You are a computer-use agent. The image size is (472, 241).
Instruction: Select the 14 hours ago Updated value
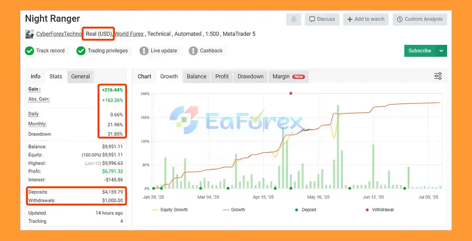click(x=109, y=213)
